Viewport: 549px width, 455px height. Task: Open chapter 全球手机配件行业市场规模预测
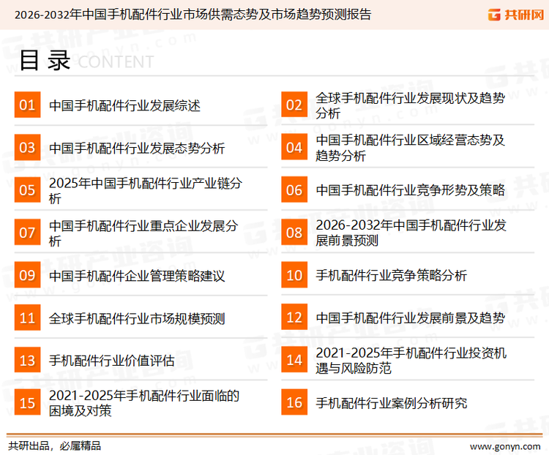pyautogui.click(x=137, y=318)
